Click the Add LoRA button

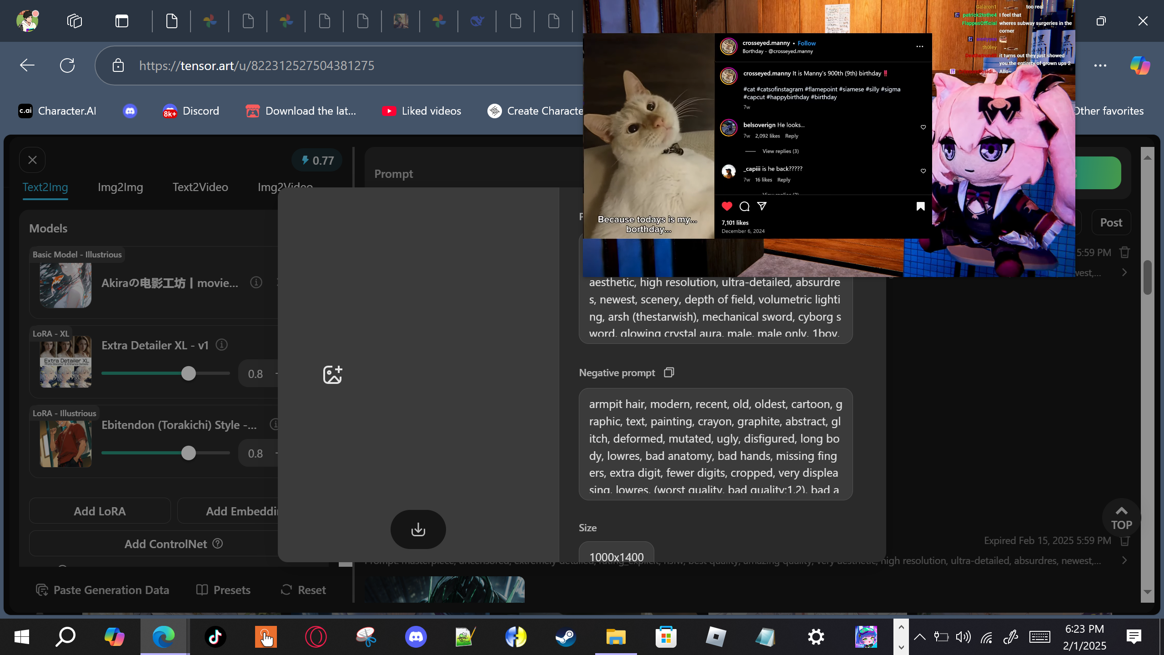point(100,511)
